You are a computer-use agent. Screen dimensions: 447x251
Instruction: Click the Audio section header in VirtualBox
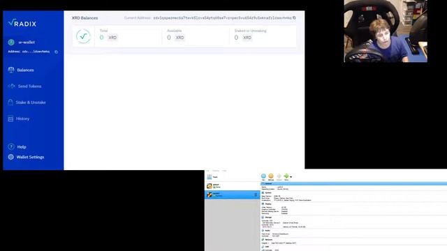[266, 231]
